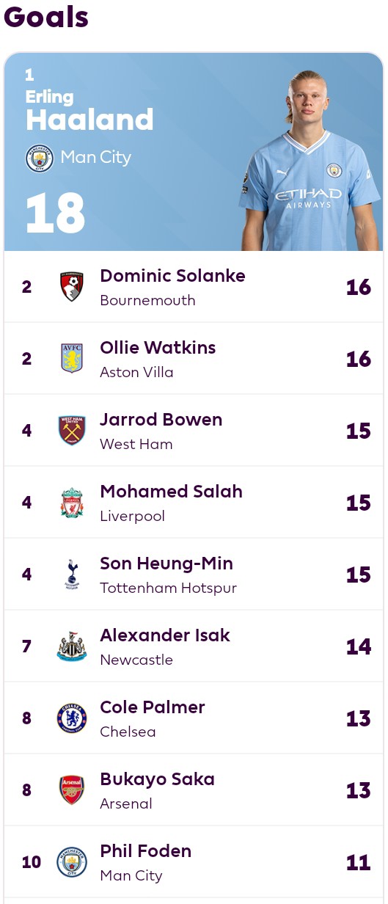Go to Mohamed Salah's profile
This screenshot has width=388, height=904.
(171, 492)
